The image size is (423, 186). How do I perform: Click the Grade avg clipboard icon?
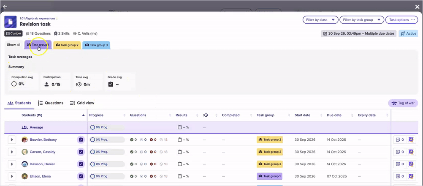110,84
